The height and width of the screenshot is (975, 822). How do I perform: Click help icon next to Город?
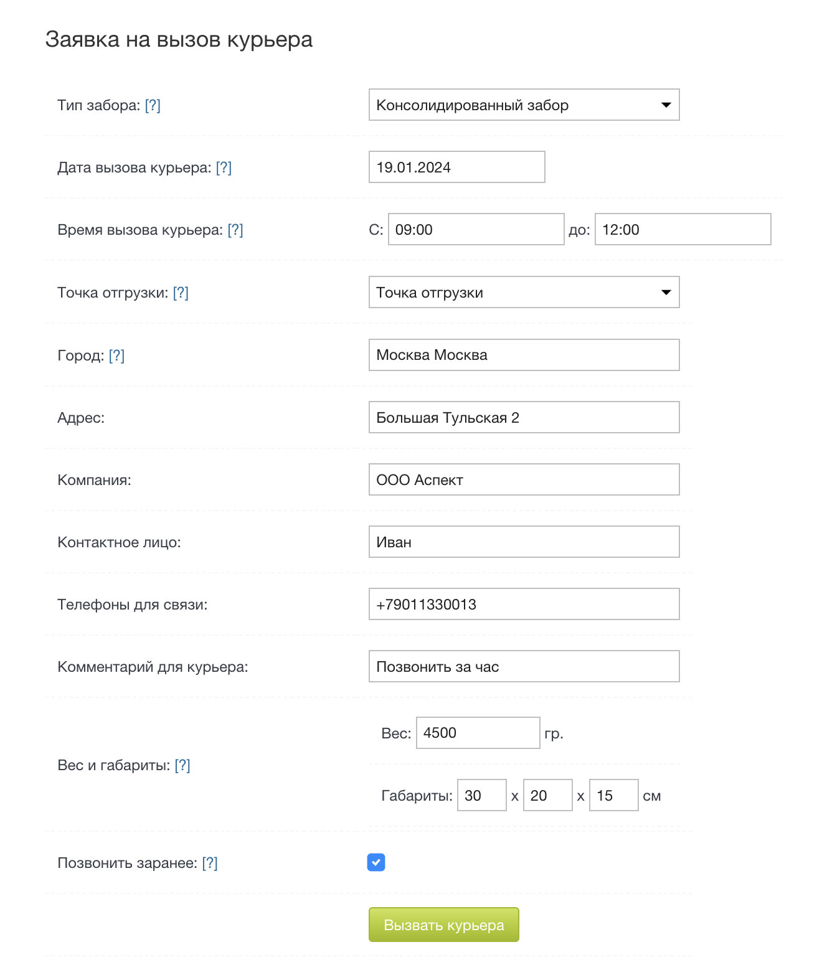click(116, 356)
